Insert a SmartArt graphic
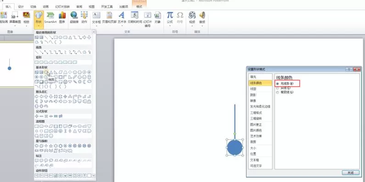This screenshot has width=365, height=182. pos(51,17)
